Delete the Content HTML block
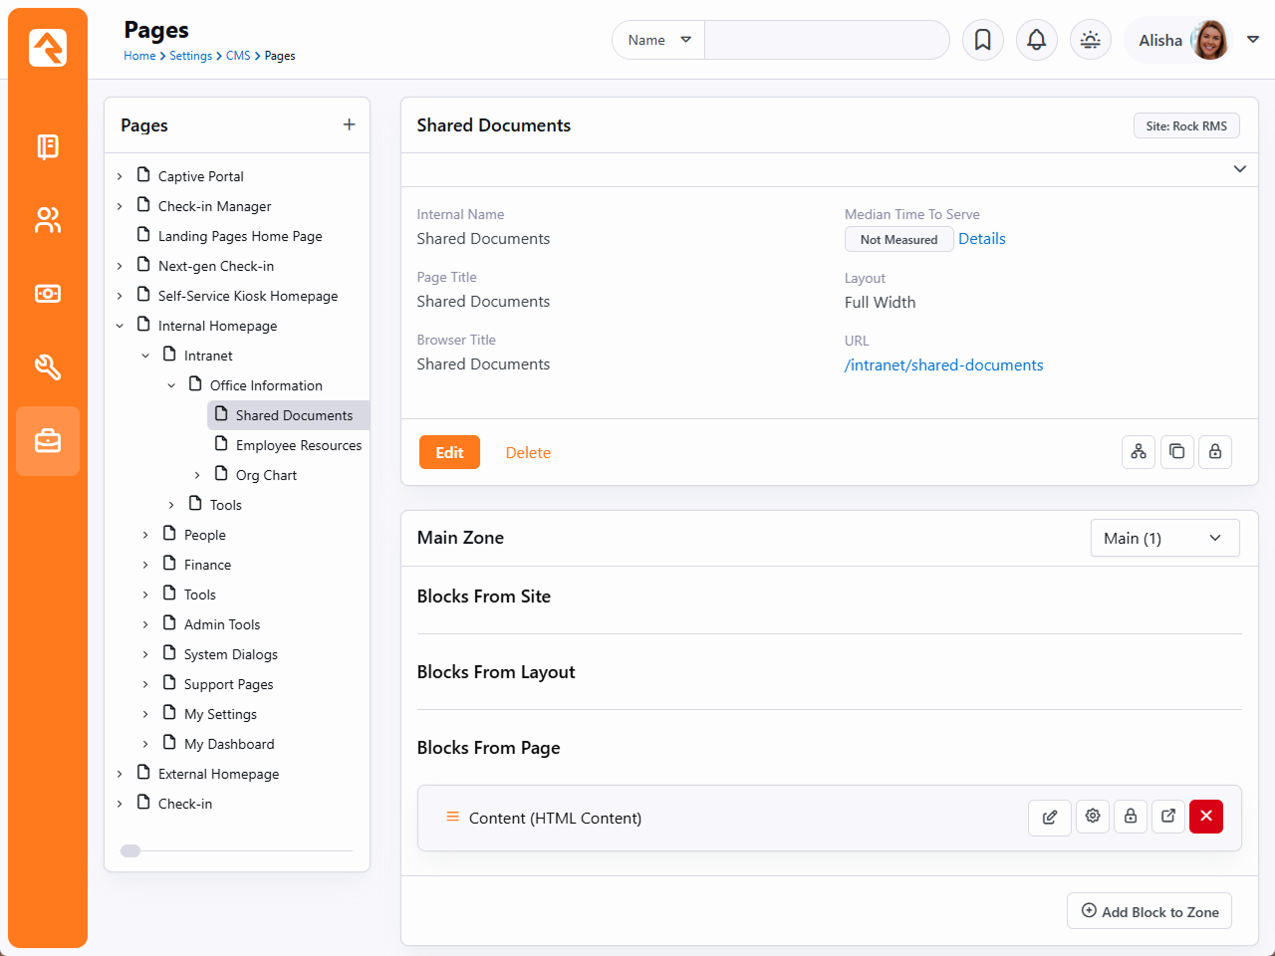 tap(1206, 817)
